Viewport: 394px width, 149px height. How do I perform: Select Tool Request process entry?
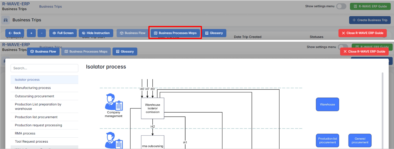click(32, 142)
